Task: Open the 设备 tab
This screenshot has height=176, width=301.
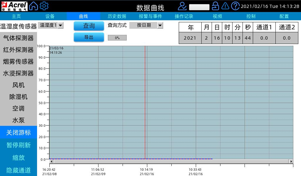Action: coord(50,16)
